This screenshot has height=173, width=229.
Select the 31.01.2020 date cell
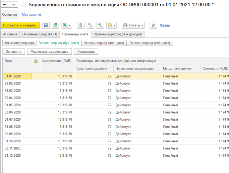pos(17,76)
